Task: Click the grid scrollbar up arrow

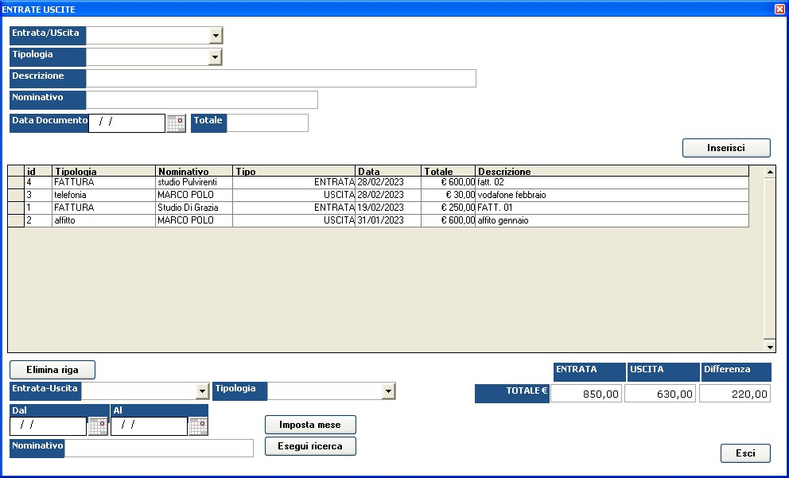Action: [769, 172]
